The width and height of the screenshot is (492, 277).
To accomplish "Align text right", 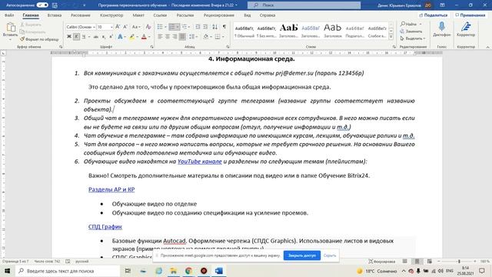I will pyautogui.click(x=175, y=37).
